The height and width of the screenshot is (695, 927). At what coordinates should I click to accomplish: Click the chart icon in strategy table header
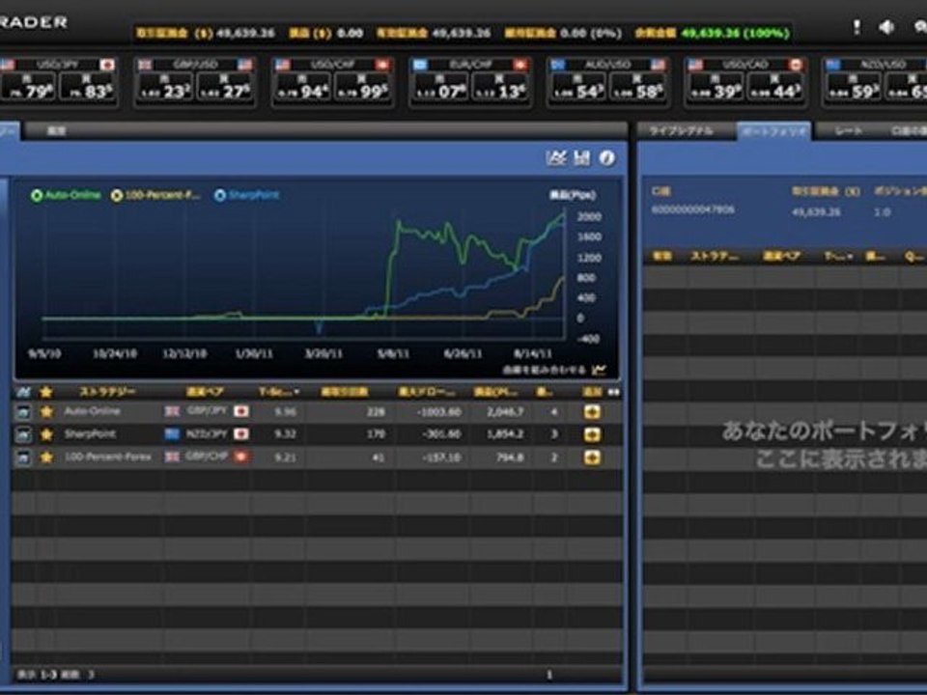point(23,392)
